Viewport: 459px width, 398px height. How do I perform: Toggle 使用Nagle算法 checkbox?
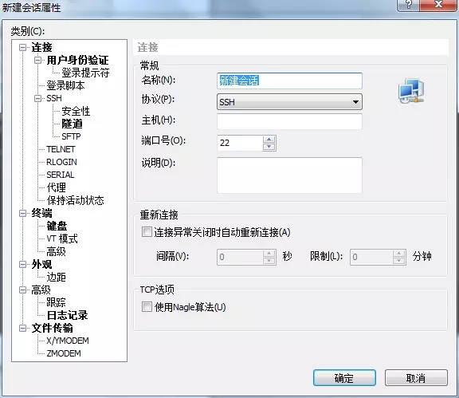click(147, 307)
